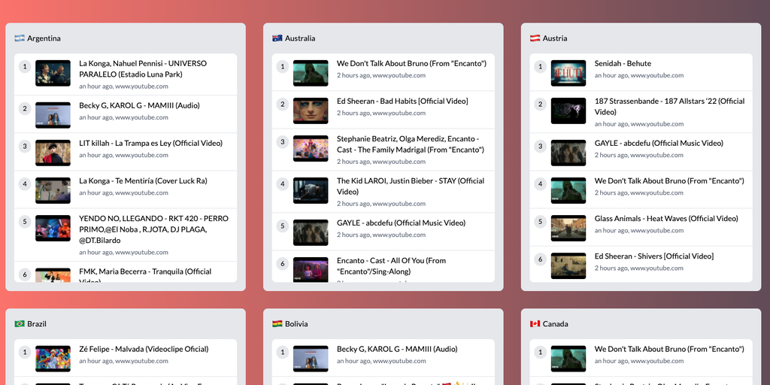
Task: Open Ed Sheeran Bad Habits title
Action: click(x=403, y=102)
